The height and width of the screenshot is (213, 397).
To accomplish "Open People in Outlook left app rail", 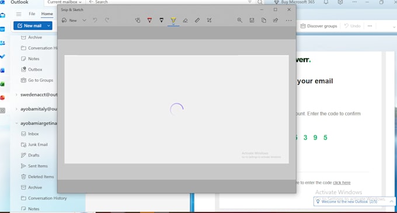I will (x=2, y=43).
